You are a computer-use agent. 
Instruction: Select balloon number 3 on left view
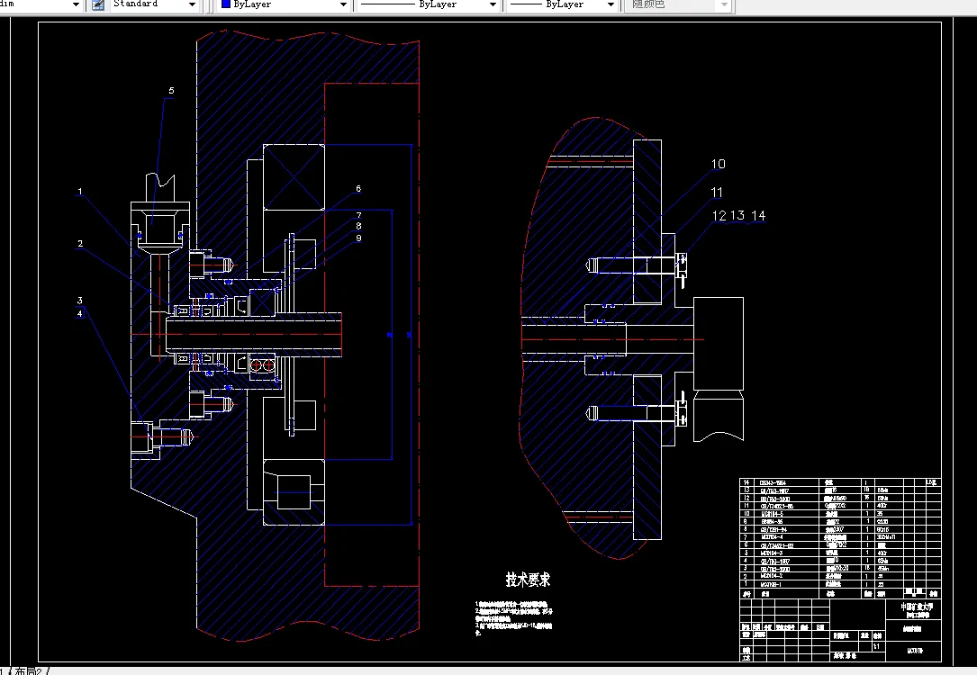(x=80, y=301)
